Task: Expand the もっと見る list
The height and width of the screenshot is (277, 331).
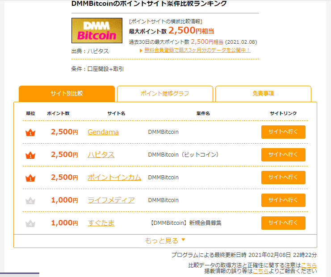Action: [x=165, y=241]
